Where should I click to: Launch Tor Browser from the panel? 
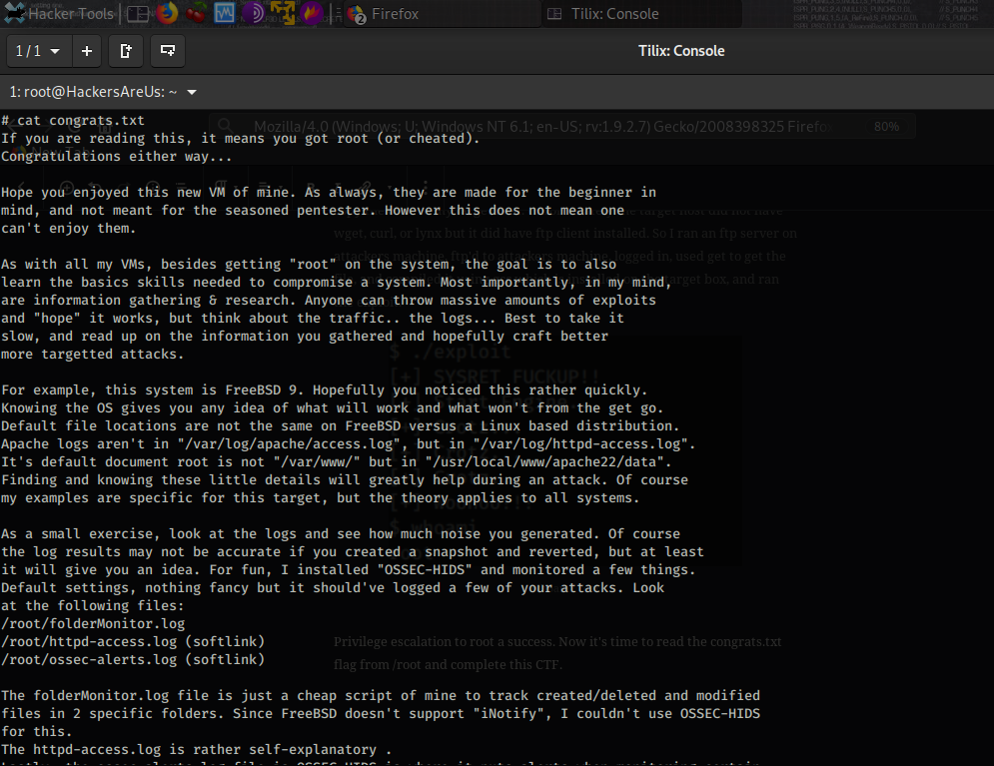click(254, 14)
